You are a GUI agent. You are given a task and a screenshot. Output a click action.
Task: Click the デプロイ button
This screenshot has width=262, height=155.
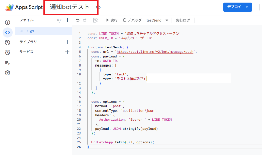[x=237, y=7]
